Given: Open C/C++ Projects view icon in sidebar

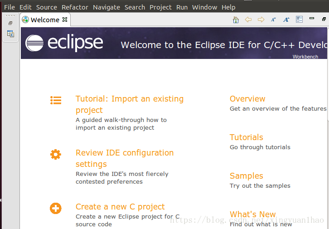Looking at the screenshot, I should [x=10, y=34].
